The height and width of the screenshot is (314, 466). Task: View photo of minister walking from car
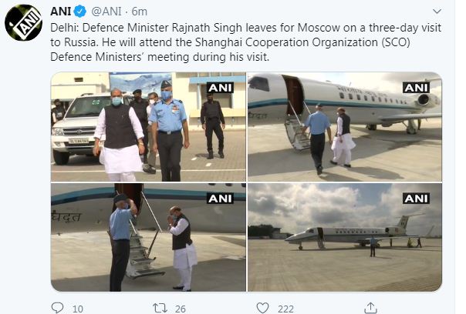pos(148,127)
